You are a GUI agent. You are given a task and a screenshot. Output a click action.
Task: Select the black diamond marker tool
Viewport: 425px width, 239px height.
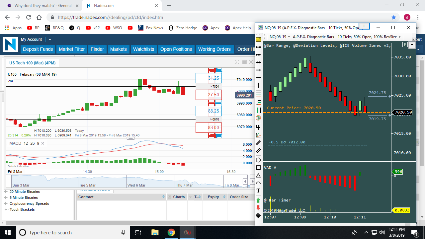(x=258, y=215)
